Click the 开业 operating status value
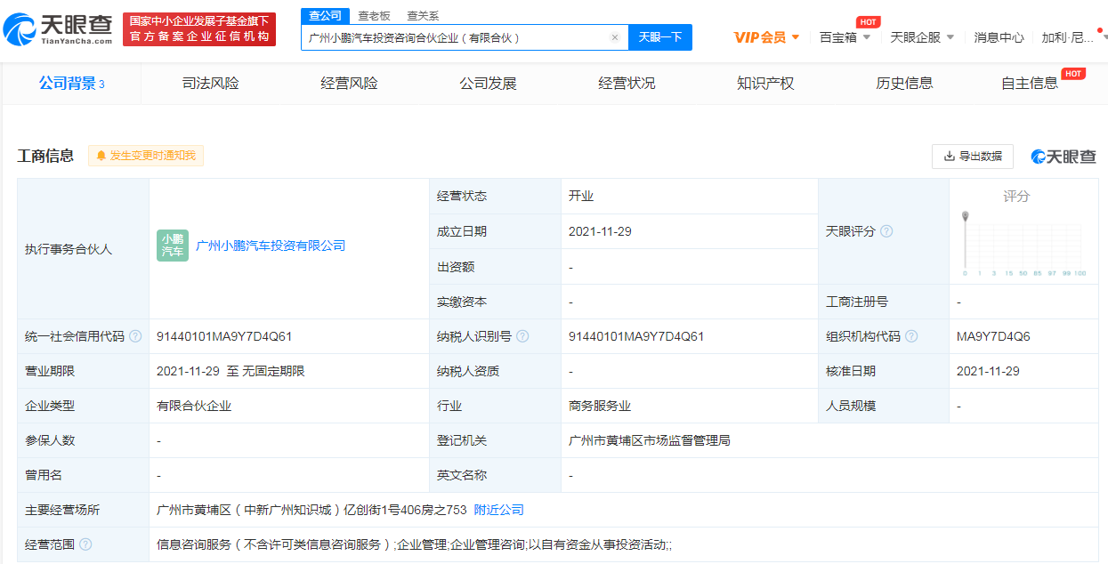This screenshot has width=1108, height=564. click(581, 196)
